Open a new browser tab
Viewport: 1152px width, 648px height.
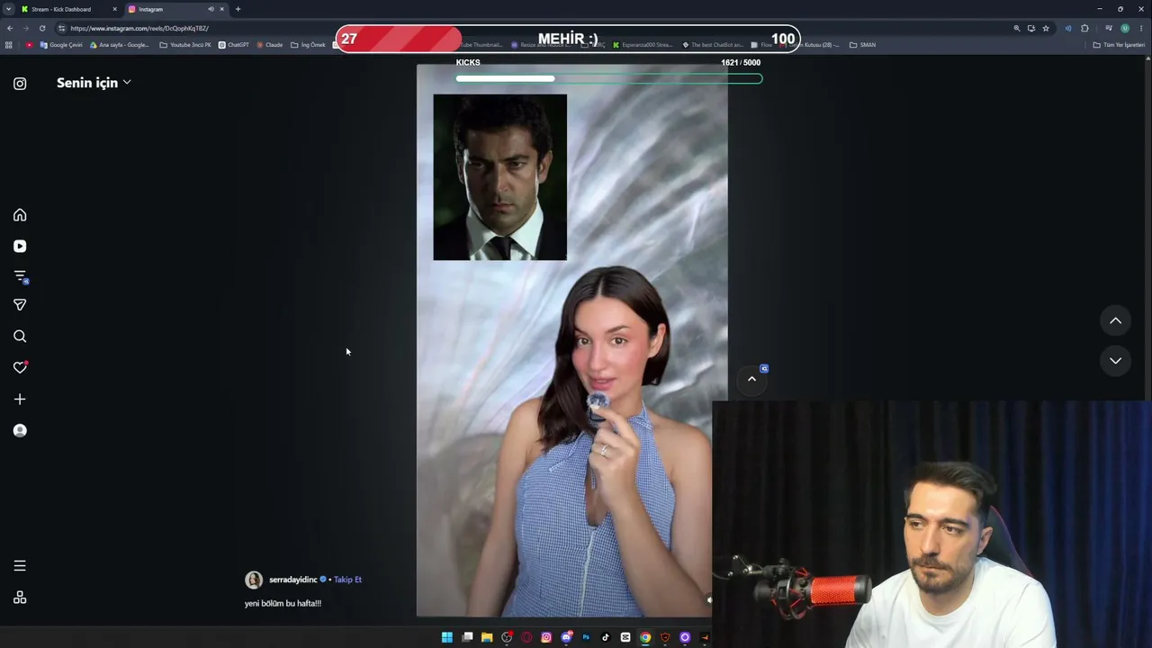[238, 9]
